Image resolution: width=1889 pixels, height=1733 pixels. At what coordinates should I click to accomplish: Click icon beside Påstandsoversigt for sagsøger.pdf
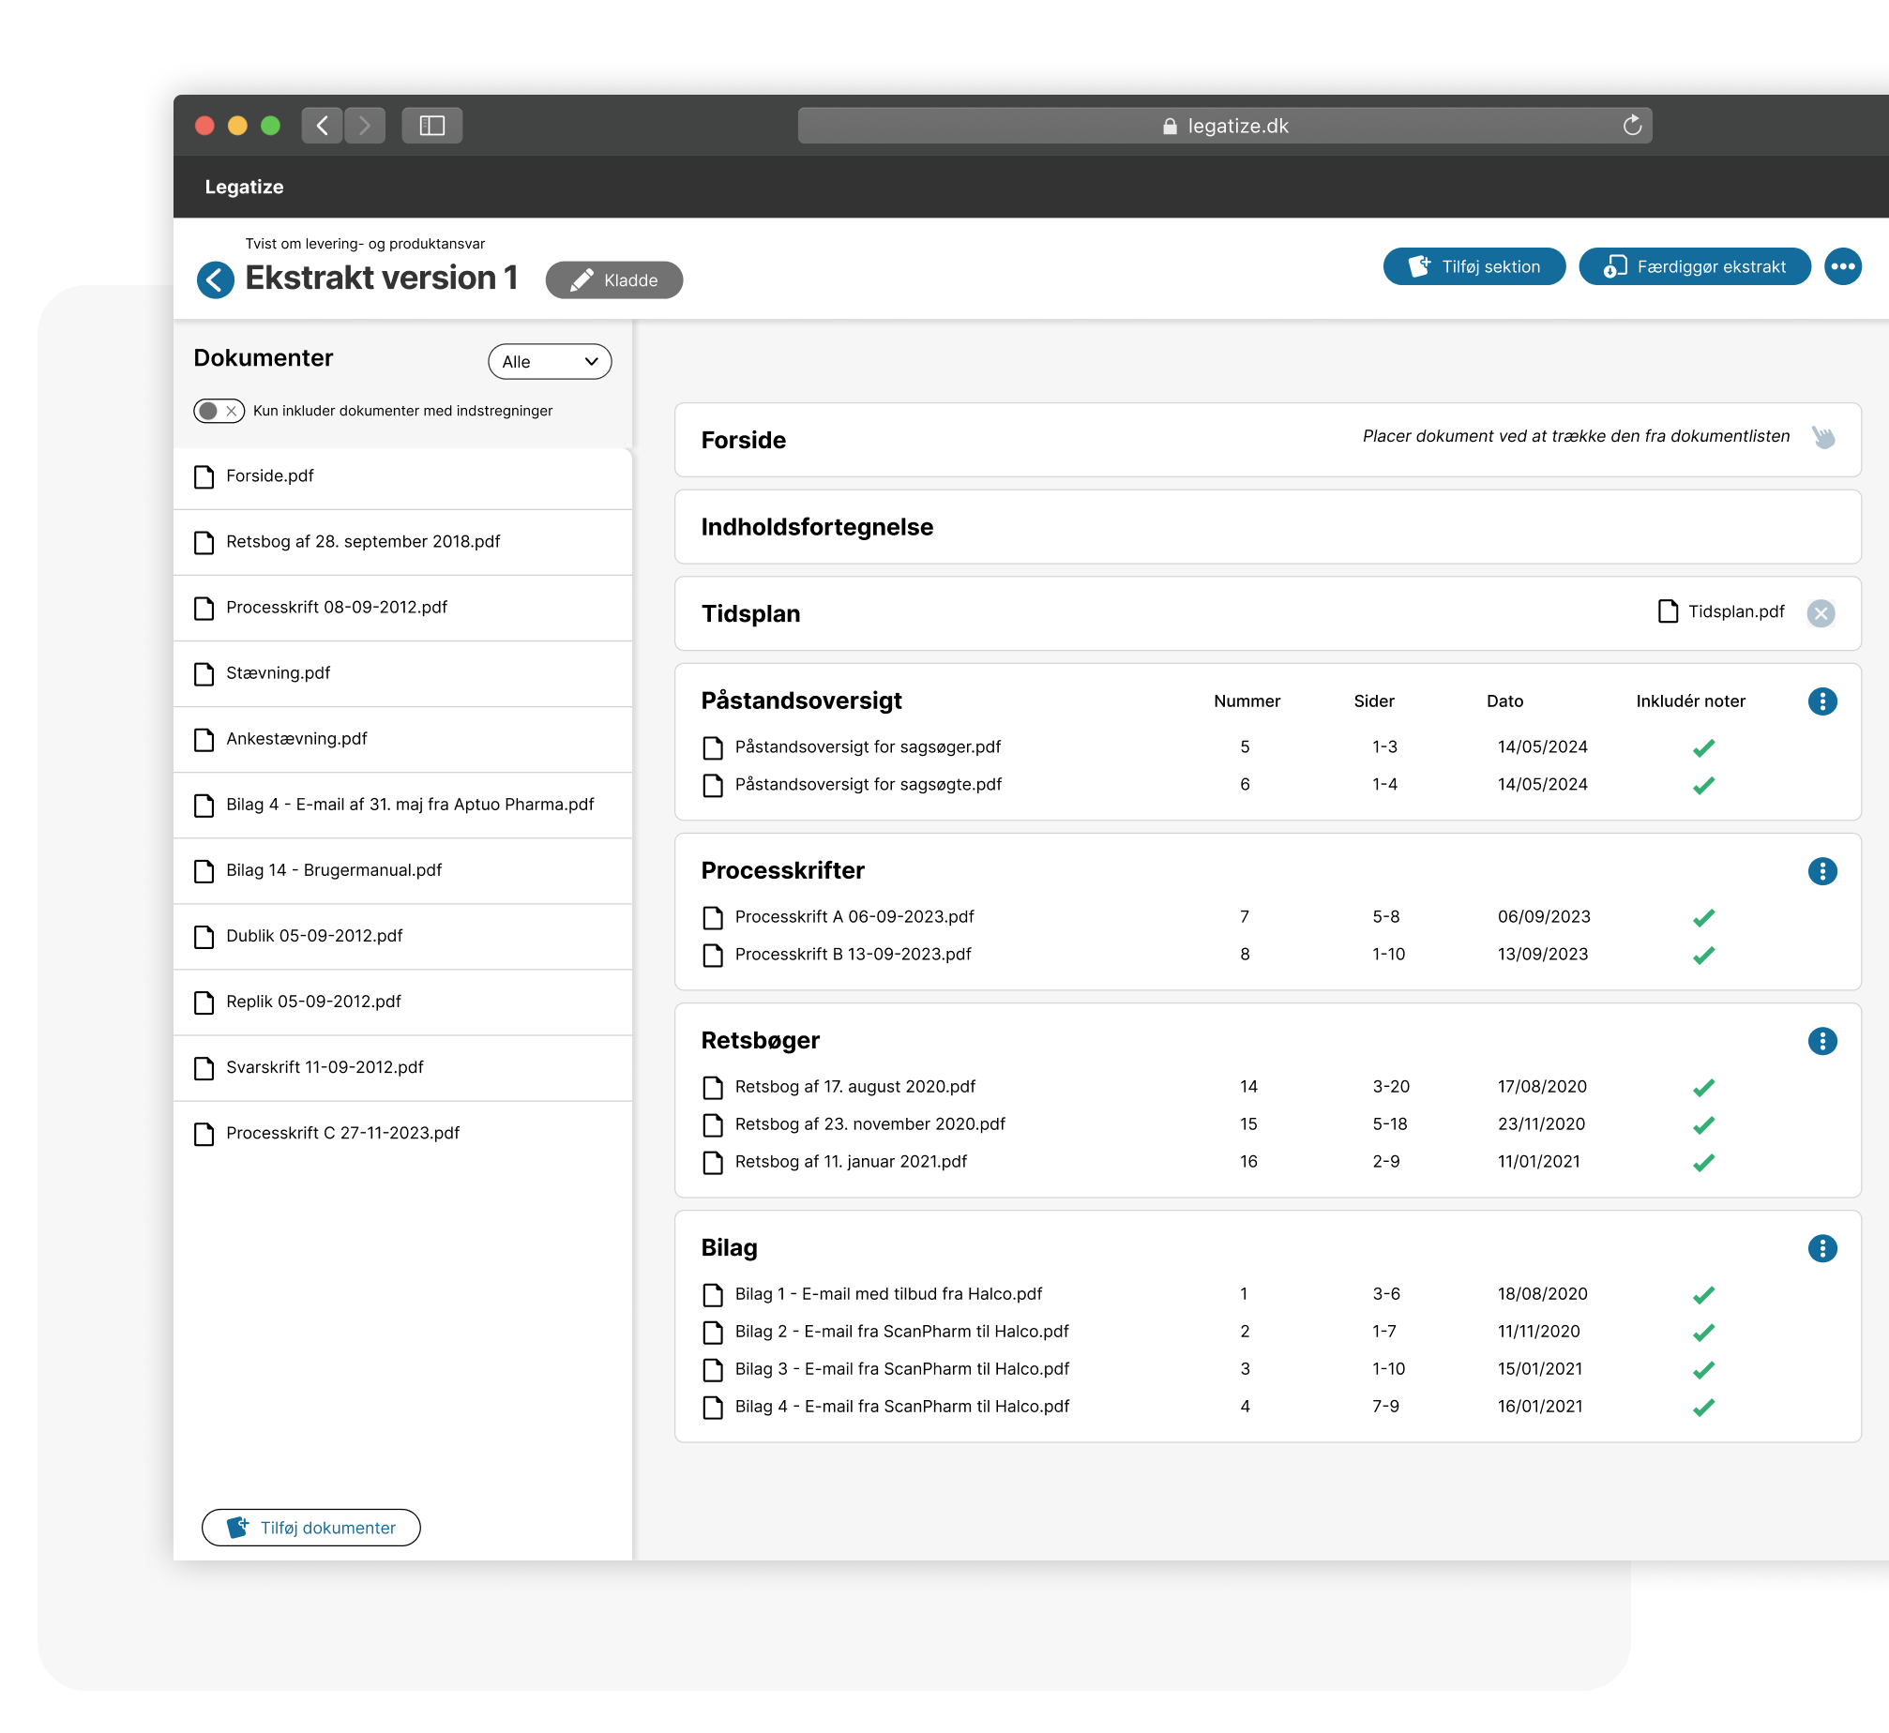pos(713,748)
